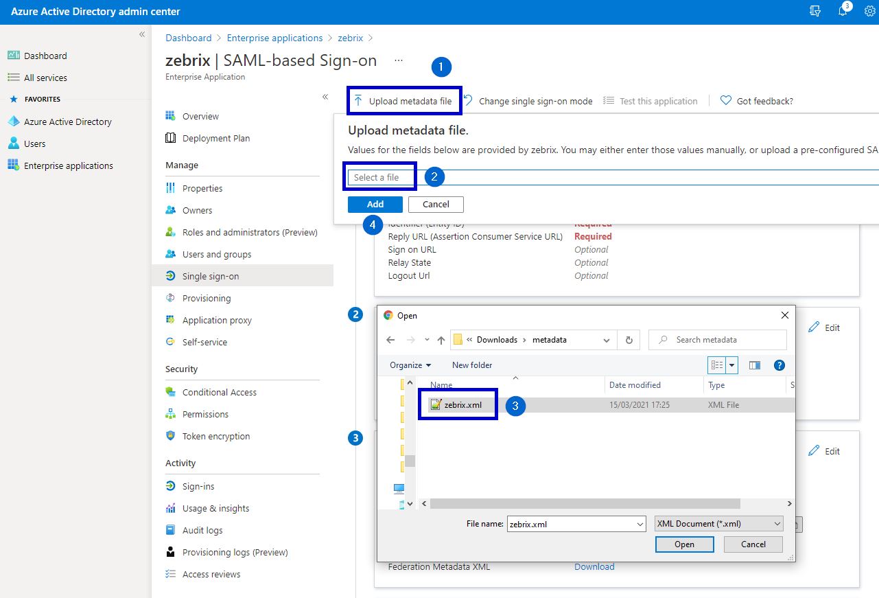
Task: Click Edit on section 2 card
Action: coord(824,327)
